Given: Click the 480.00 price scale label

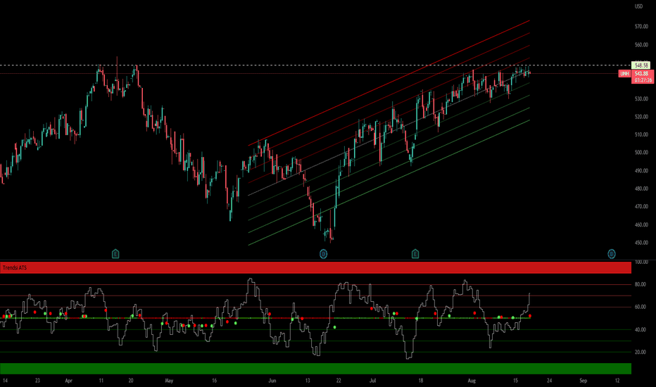Looking at the screenshot, I should tap(641, 189).
